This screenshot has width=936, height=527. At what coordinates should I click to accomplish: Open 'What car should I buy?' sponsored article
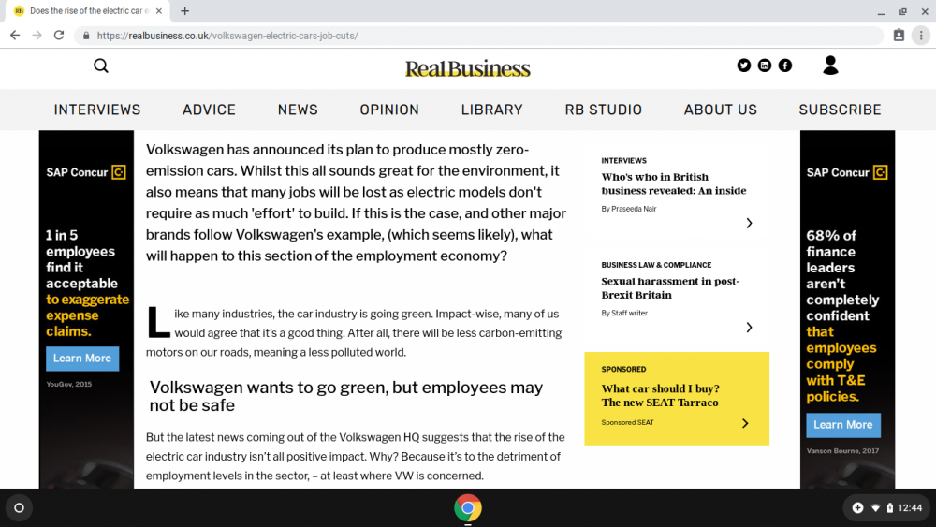point(660,395)
